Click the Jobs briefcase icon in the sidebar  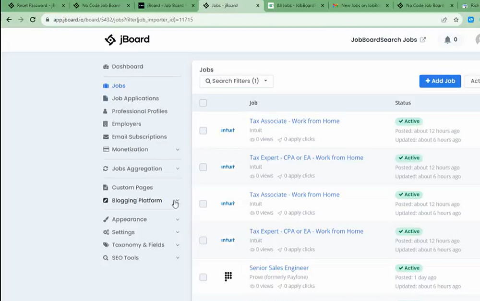[x=106, y=86]
